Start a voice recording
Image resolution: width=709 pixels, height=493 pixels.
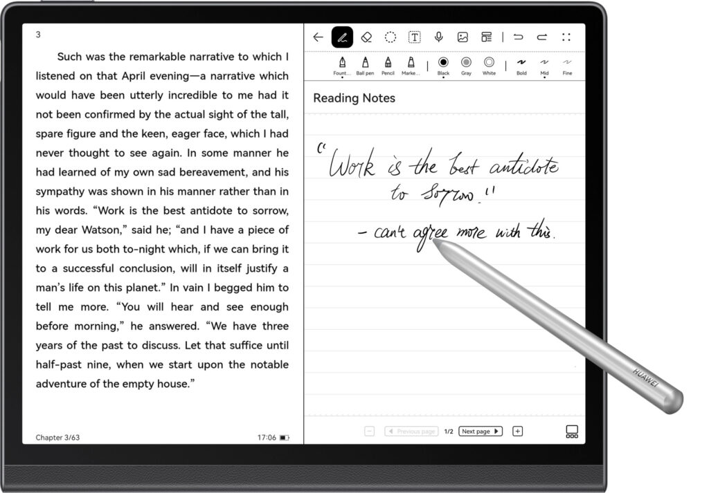438,37
